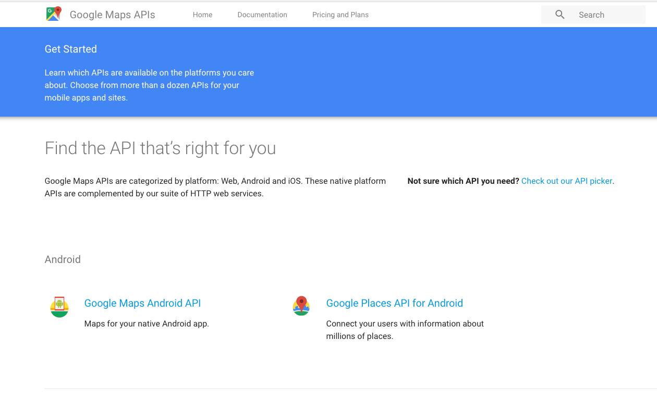This screenshot has height=415, width=657.
Task: Click 'Connect your users with information' description
Action: pos(405,330)
